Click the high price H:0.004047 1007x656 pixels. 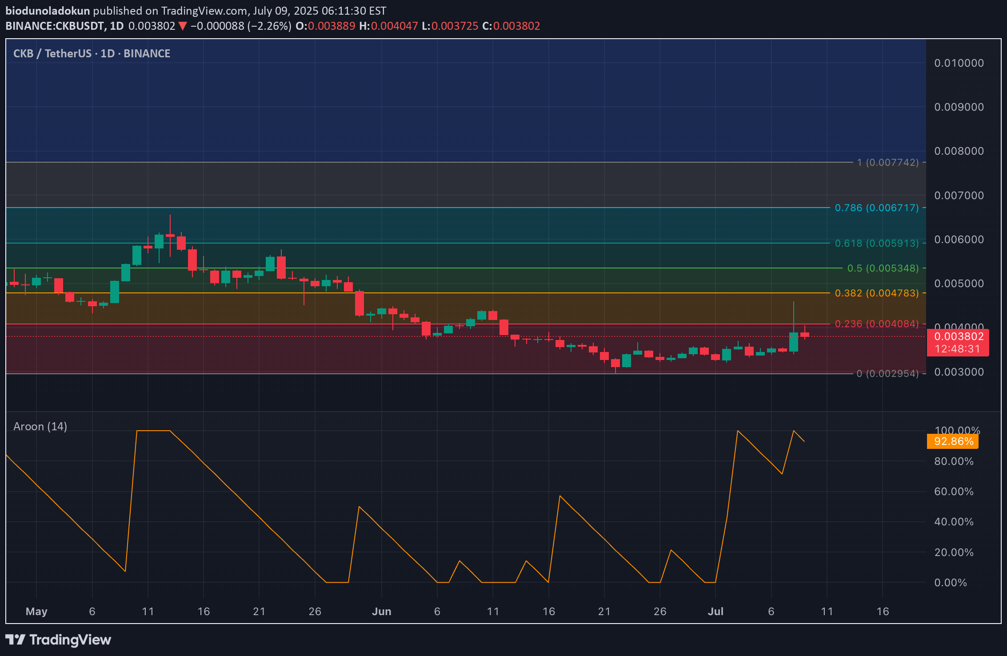point(388,26)
